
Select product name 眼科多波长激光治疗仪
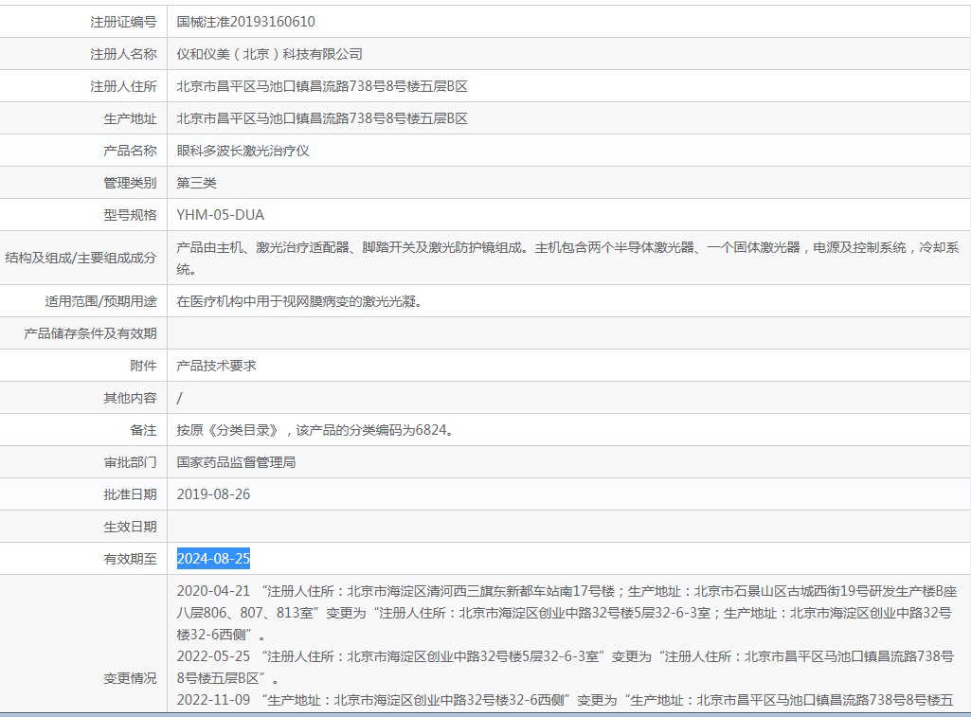click(243, 151)
